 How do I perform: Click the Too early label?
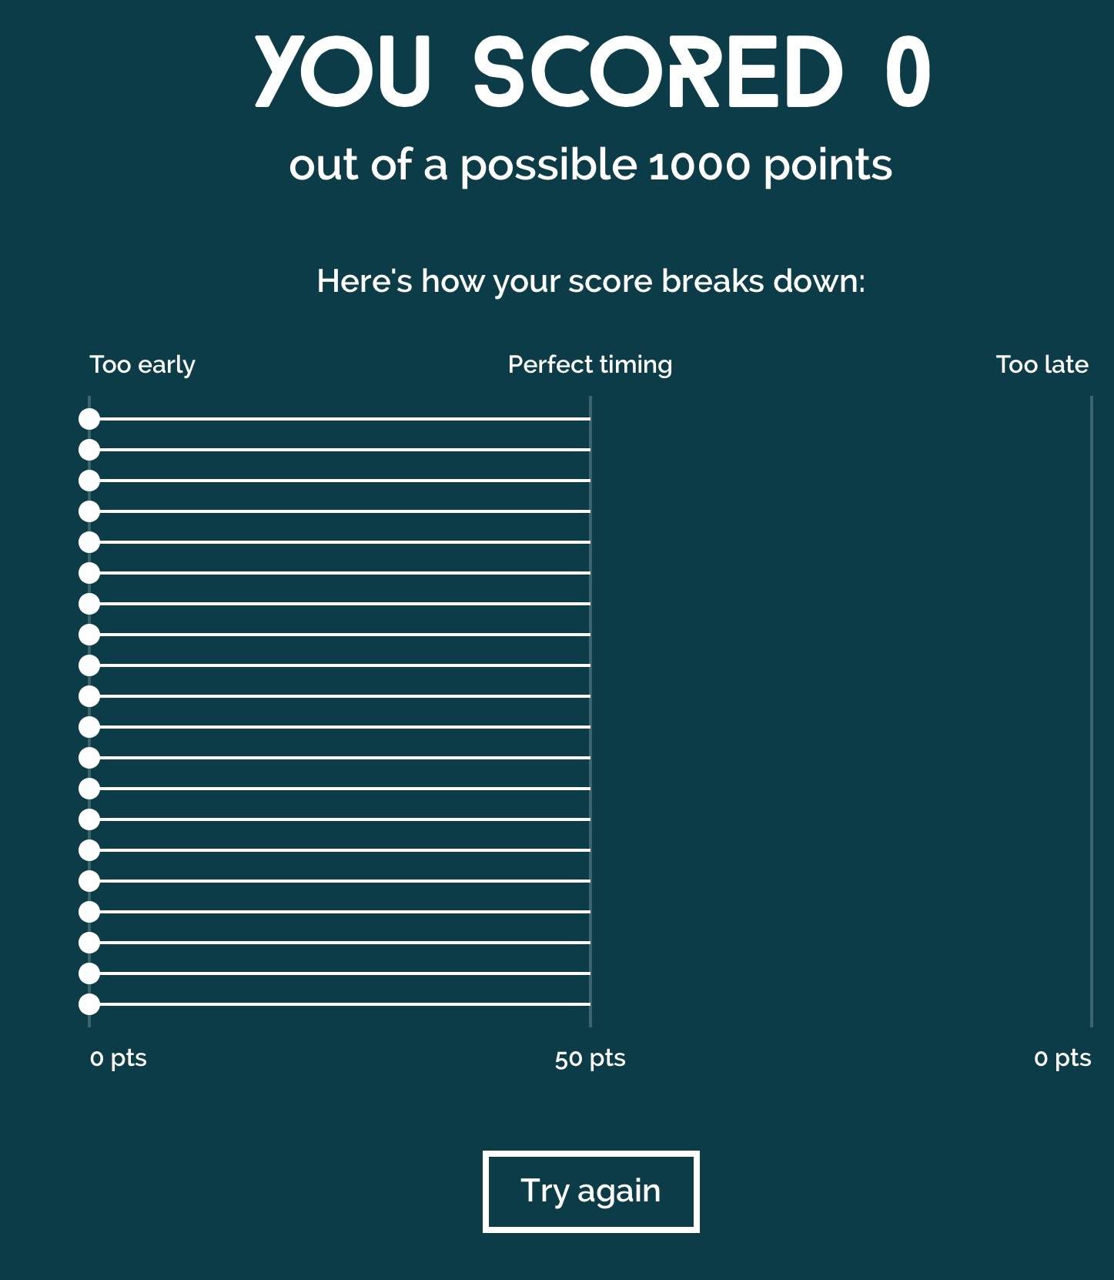142,365
